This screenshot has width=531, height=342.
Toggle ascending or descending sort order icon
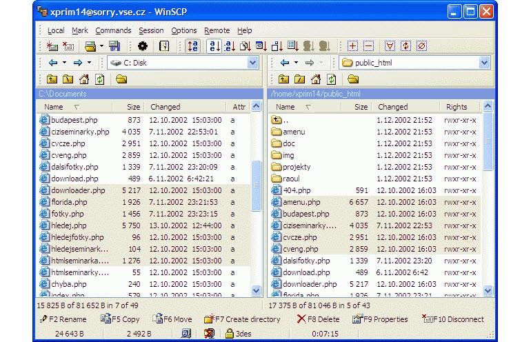coord(192,46)
